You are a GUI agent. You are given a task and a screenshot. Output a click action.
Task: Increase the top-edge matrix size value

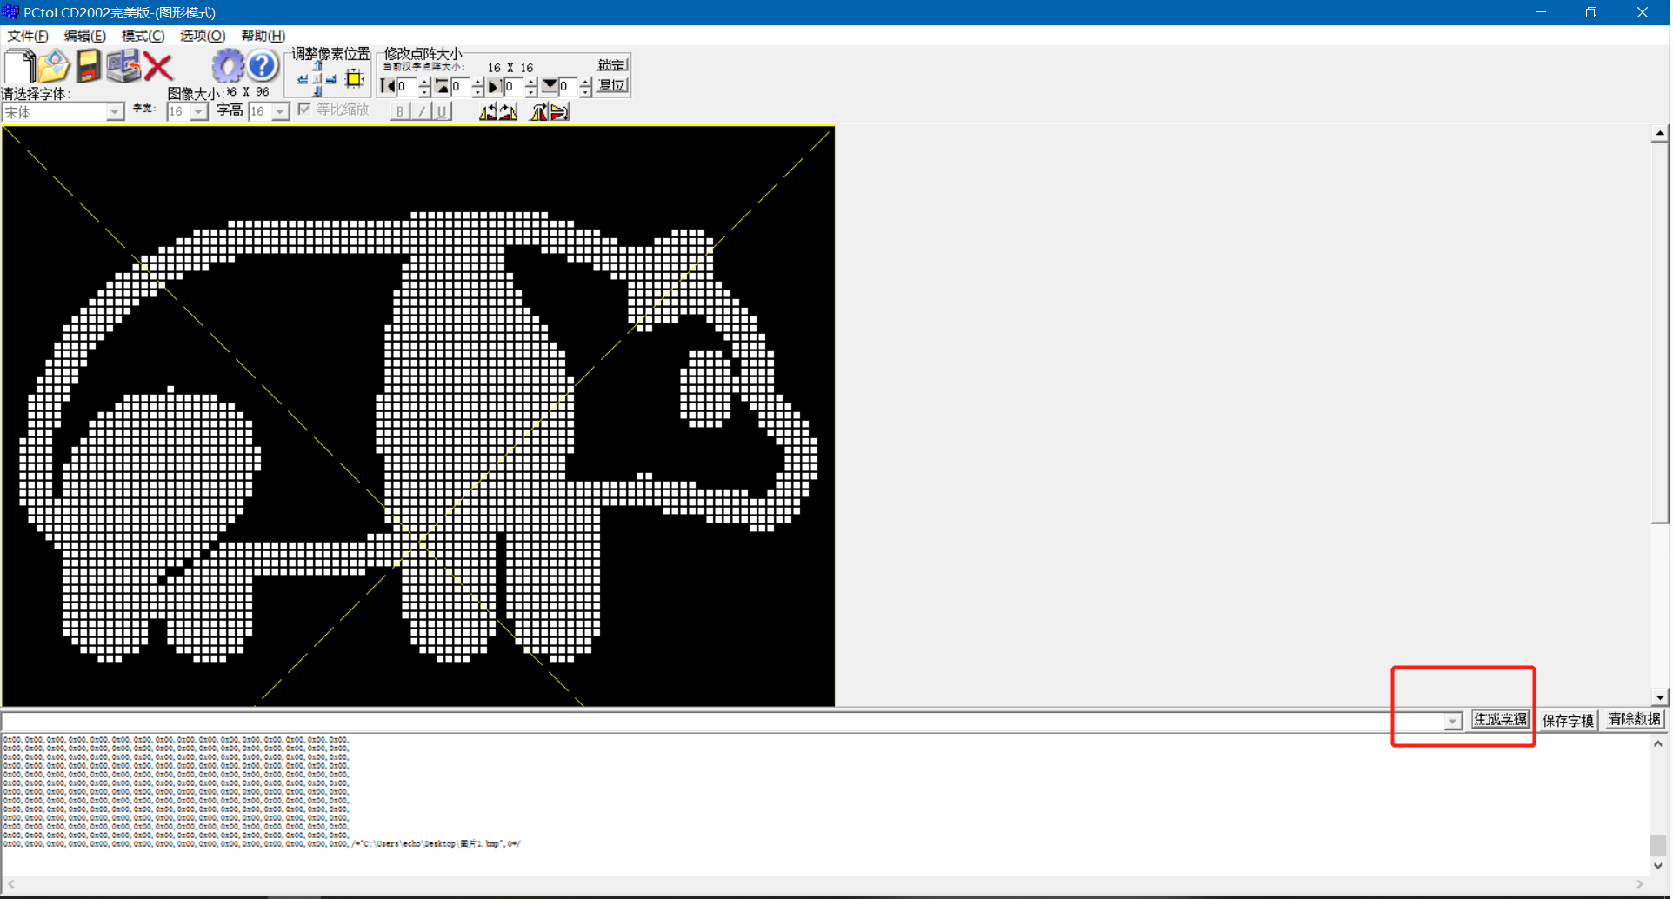[477, 82]
